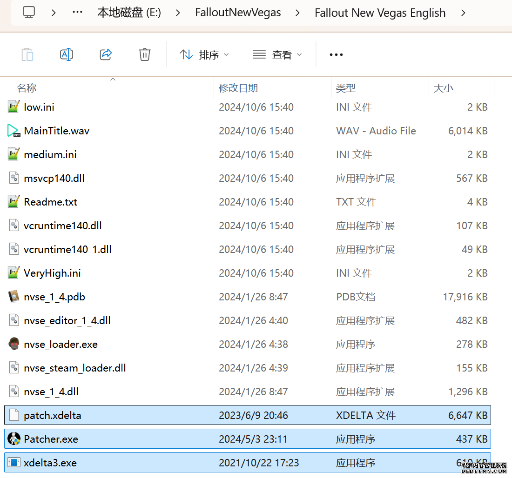Open the 查看 view dropdown
This screenshot has width=512, height=478.
point(277,55)
